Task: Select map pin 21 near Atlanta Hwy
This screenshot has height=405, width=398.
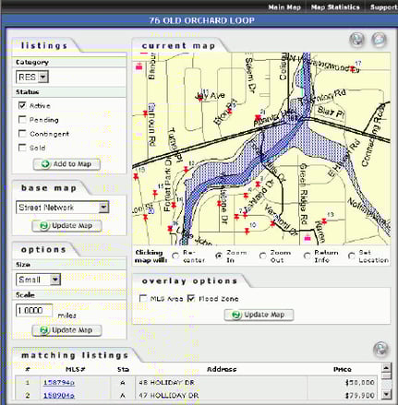Action: pyautogui.click(x=258, y=117)
